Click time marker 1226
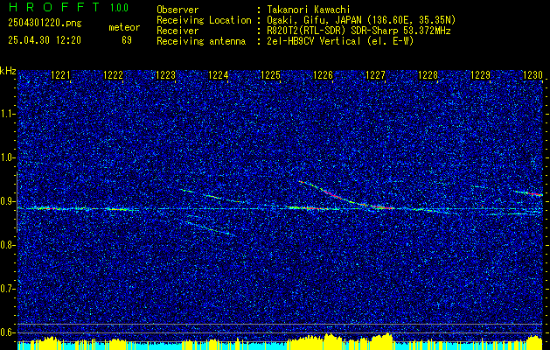Viewport: 550px width, 350px height. tap(323, 75)
